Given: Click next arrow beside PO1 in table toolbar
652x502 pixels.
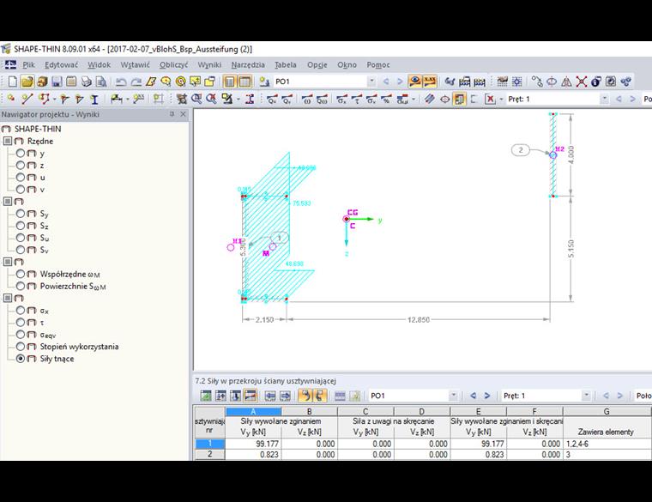Looking at the screenshot, I should [x=487, y=396].
